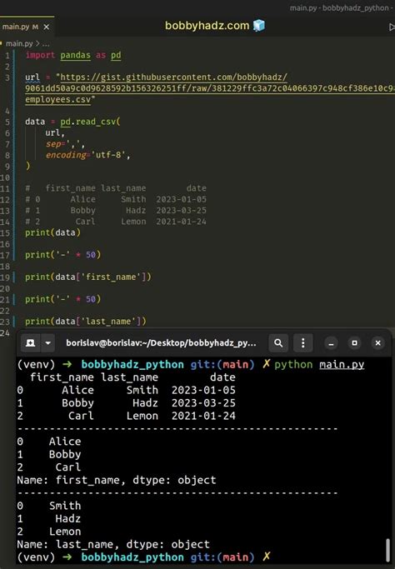
Task: Run the Python file with play icon
Action: click(x=392, y=27)
